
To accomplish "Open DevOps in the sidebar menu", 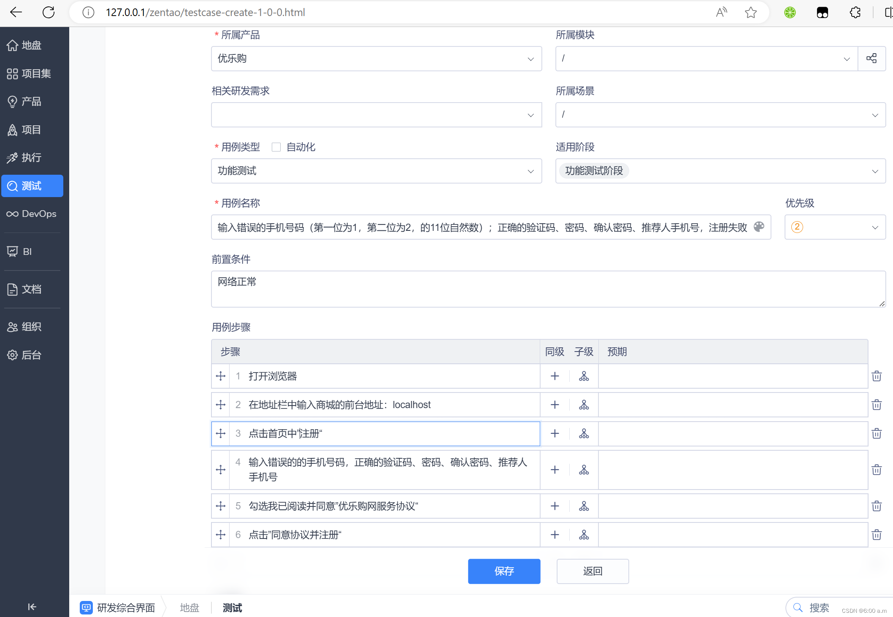I will click(x=32, y=214).
